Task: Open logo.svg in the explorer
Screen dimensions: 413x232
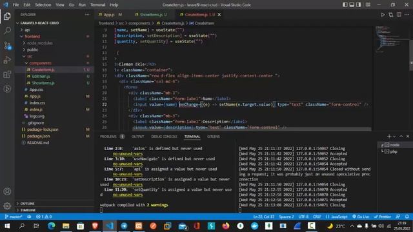Action: 37,116
